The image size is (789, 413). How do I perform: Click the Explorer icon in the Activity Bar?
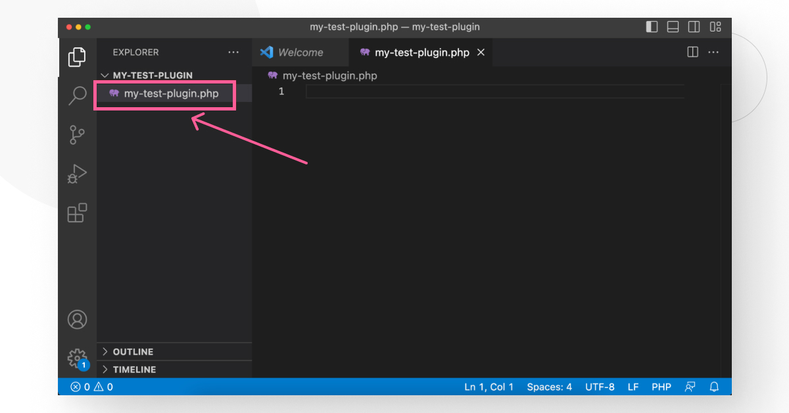pyautogui.click(x=77, y=57)
